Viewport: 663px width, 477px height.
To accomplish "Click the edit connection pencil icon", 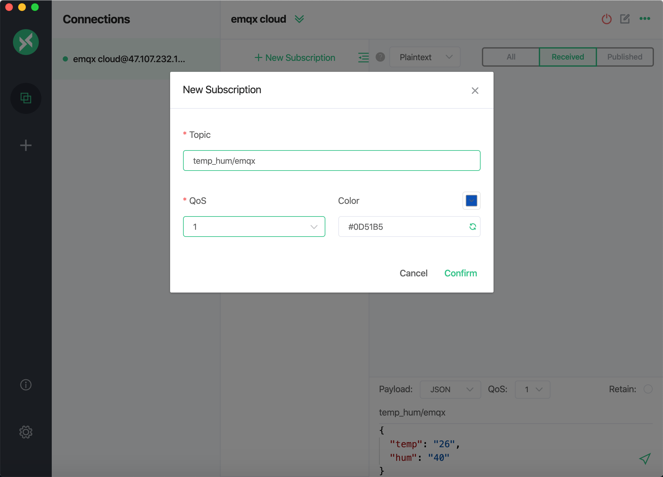I will pyautogui.click(x=625, y=19).
